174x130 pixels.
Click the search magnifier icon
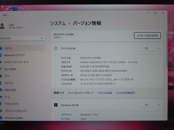tap(42, 38)
